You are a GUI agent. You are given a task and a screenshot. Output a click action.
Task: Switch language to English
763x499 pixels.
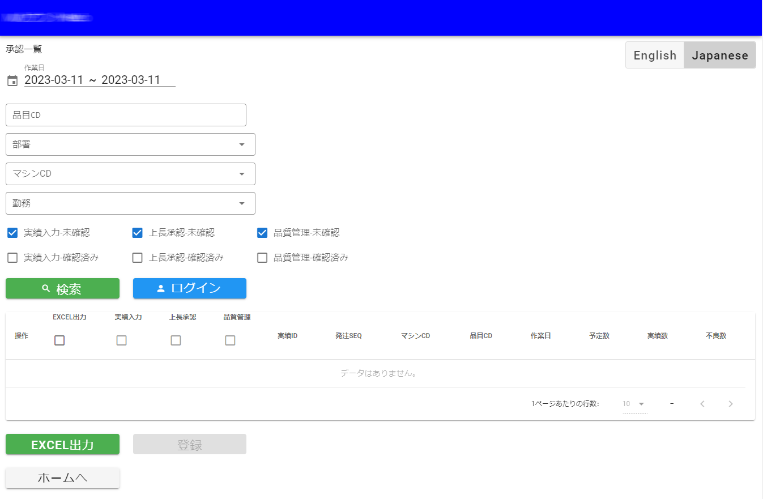pyautogui.click(x=655, y=56)
